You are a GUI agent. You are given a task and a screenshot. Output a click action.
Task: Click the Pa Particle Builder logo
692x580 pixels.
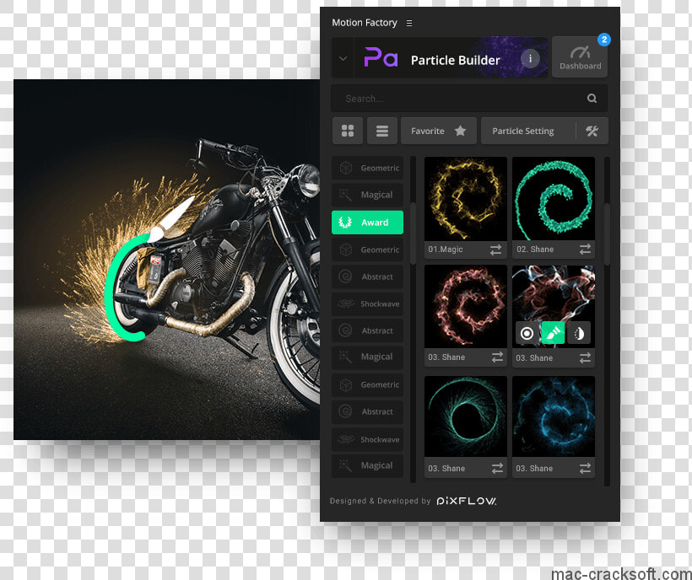pos(381,57)
